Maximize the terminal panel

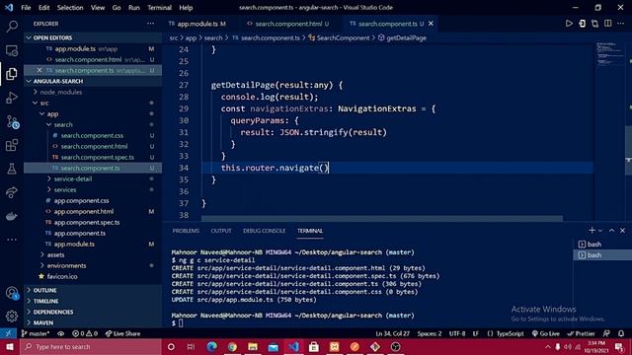[x=611, y=230]
